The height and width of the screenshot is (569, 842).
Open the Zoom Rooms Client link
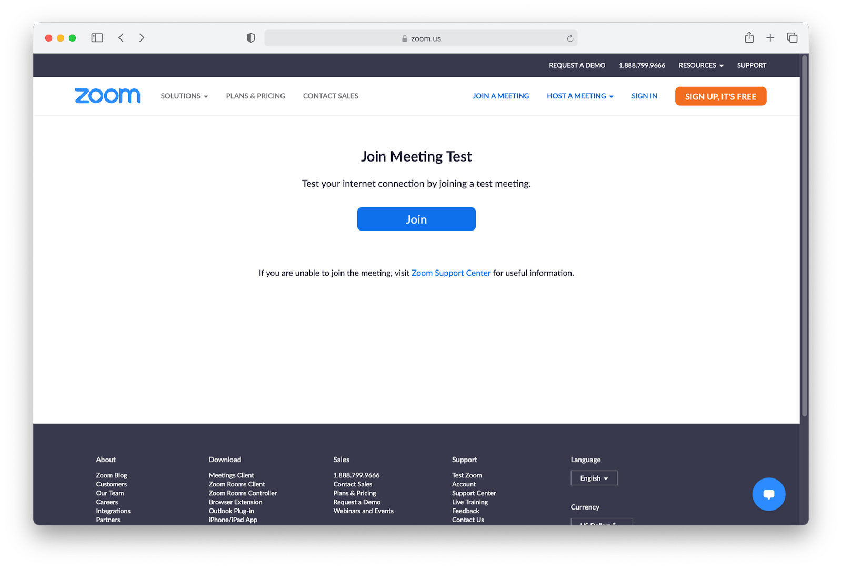tap(237, 484)
